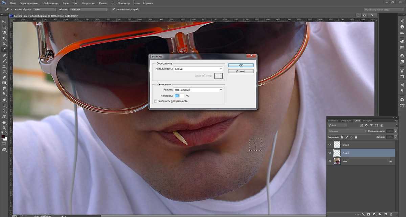Pick the Hand tool
This screenshot has width=406, height=217.
click(x=4, y=122)
